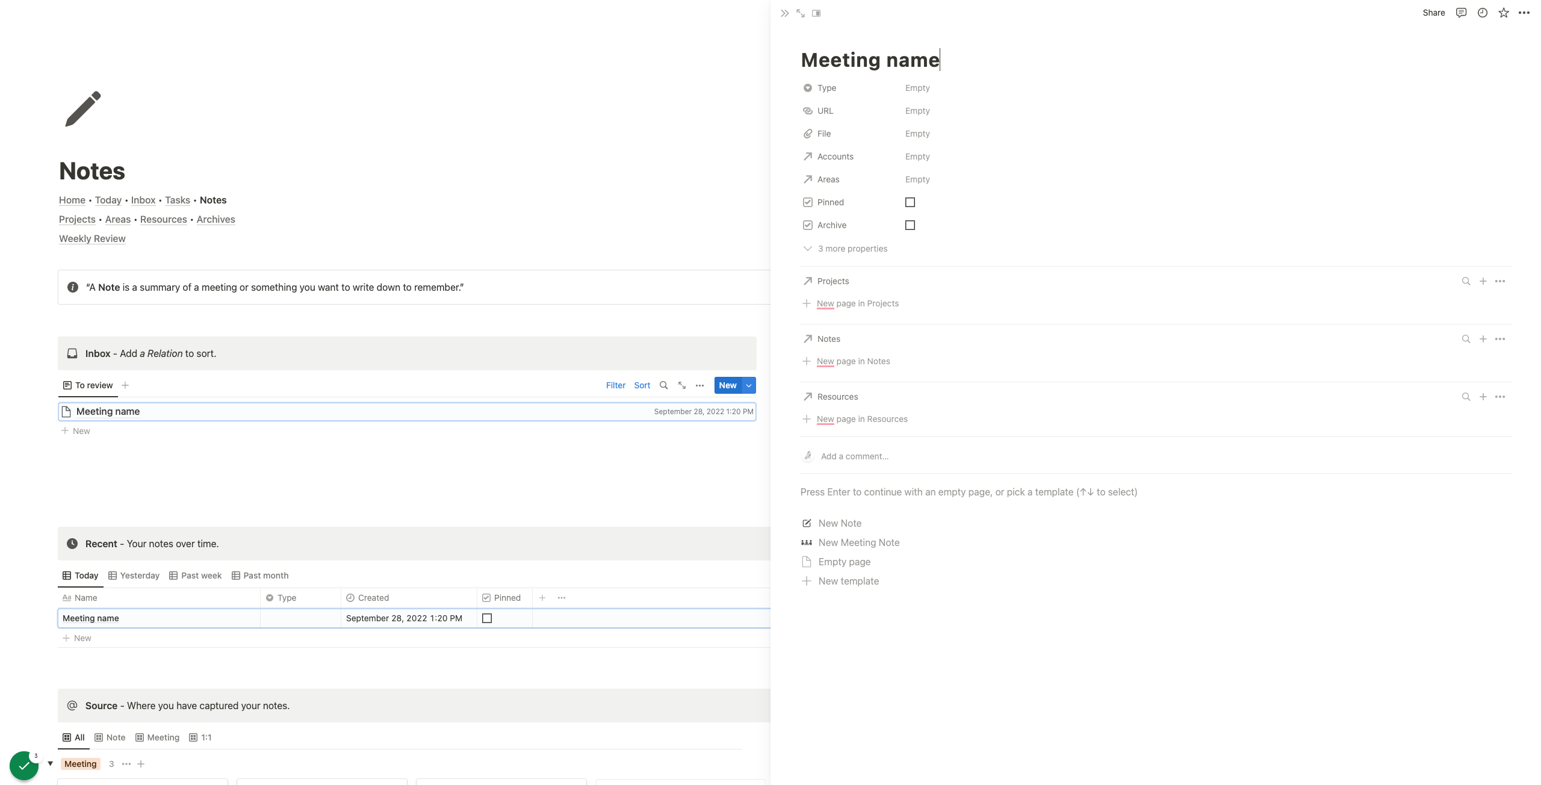Image resolution: width=1541 pixels, height=785 pixels.
Task: Collapse the Meeting group triangle
Action: click(x=51, y=764)
